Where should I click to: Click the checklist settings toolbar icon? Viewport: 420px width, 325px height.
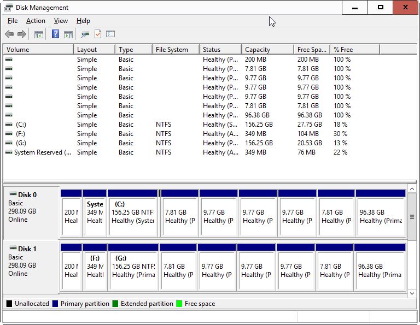tap(110, 34)
